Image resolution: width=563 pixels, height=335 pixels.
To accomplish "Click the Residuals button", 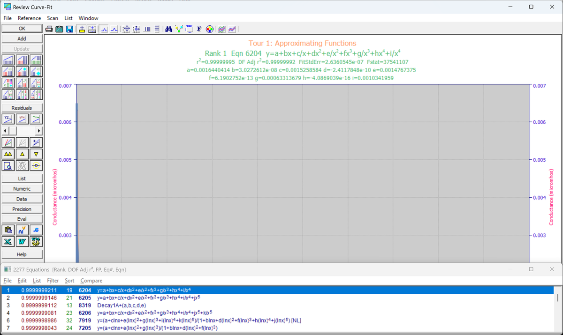I will coord(22,108).
